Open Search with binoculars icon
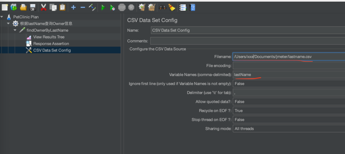The height and width of the screenshot is (154, 345). [163, 8]
